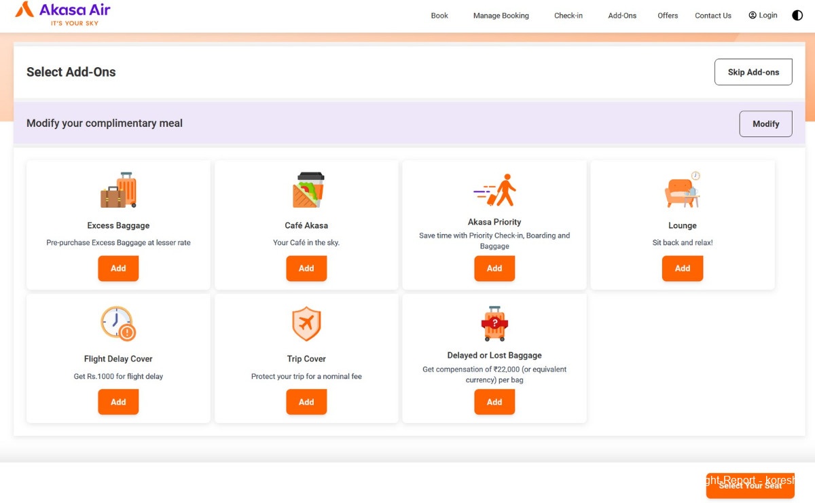Click the Skip Add-ons button

click(x=753, y=72)
